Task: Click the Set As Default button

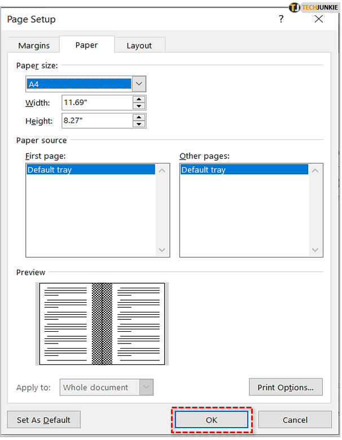Action: pos(44,420)
